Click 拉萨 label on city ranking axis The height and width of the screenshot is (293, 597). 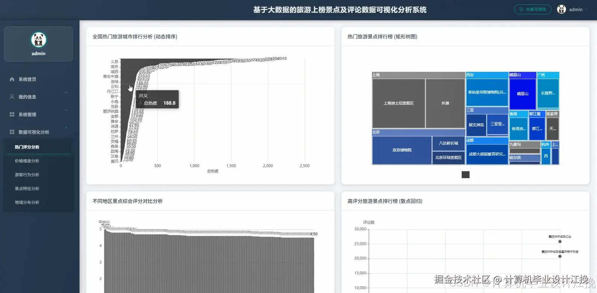click(x=114, y=132)
